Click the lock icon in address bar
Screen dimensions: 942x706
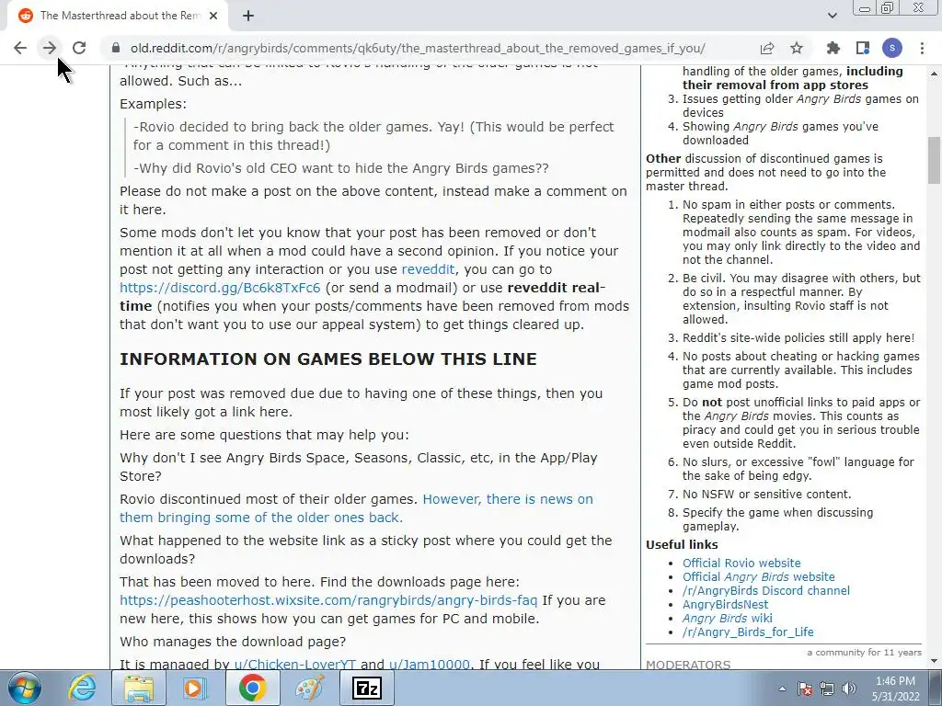[116, 48]
